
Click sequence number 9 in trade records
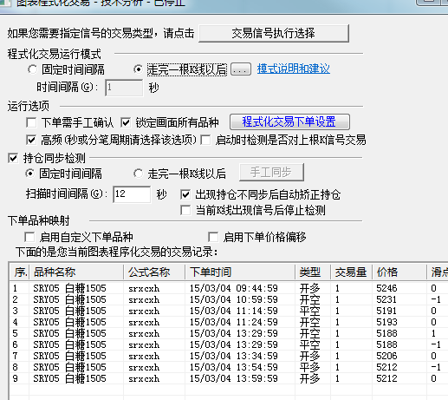[x=16, y=378]
